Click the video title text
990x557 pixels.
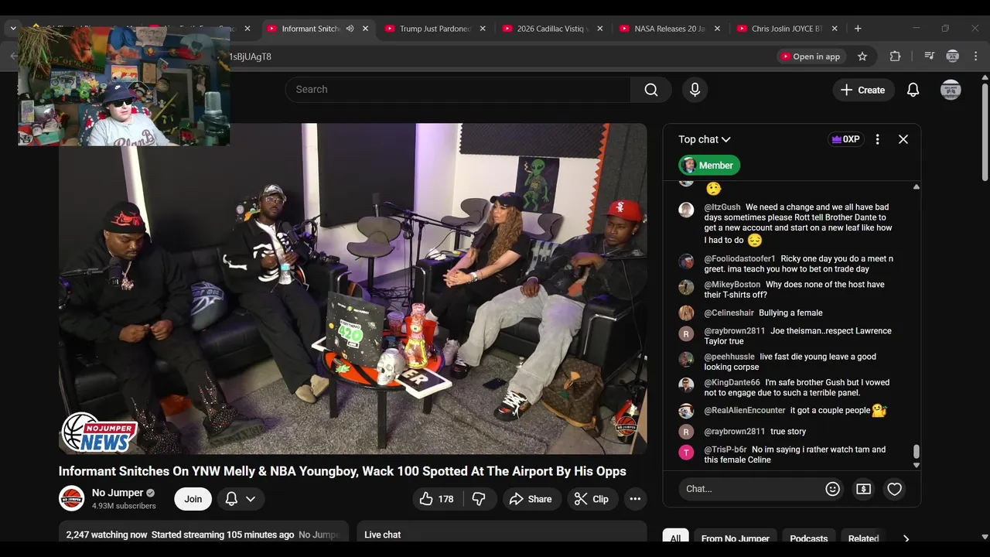(342, 471)
